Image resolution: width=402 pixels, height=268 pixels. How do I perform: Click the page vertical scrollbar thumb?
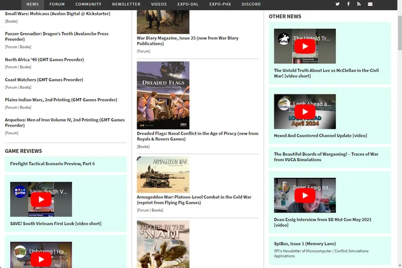click(400, 33)
